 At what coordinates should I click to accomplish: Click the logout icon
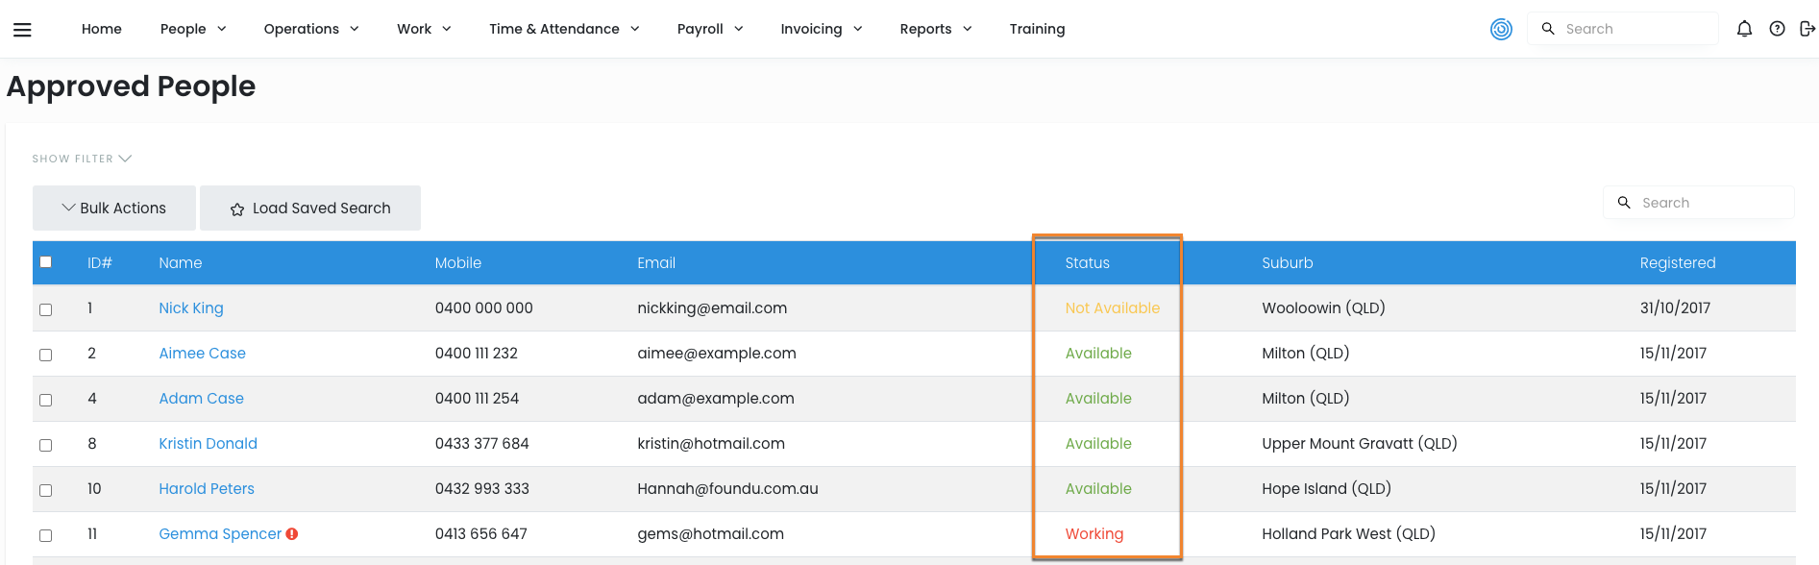pyautogui.click(x=1807, y=29)
